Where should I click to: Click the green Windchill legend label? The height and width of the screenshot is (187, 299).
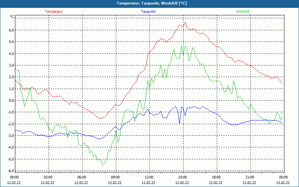tap(243, 11)
